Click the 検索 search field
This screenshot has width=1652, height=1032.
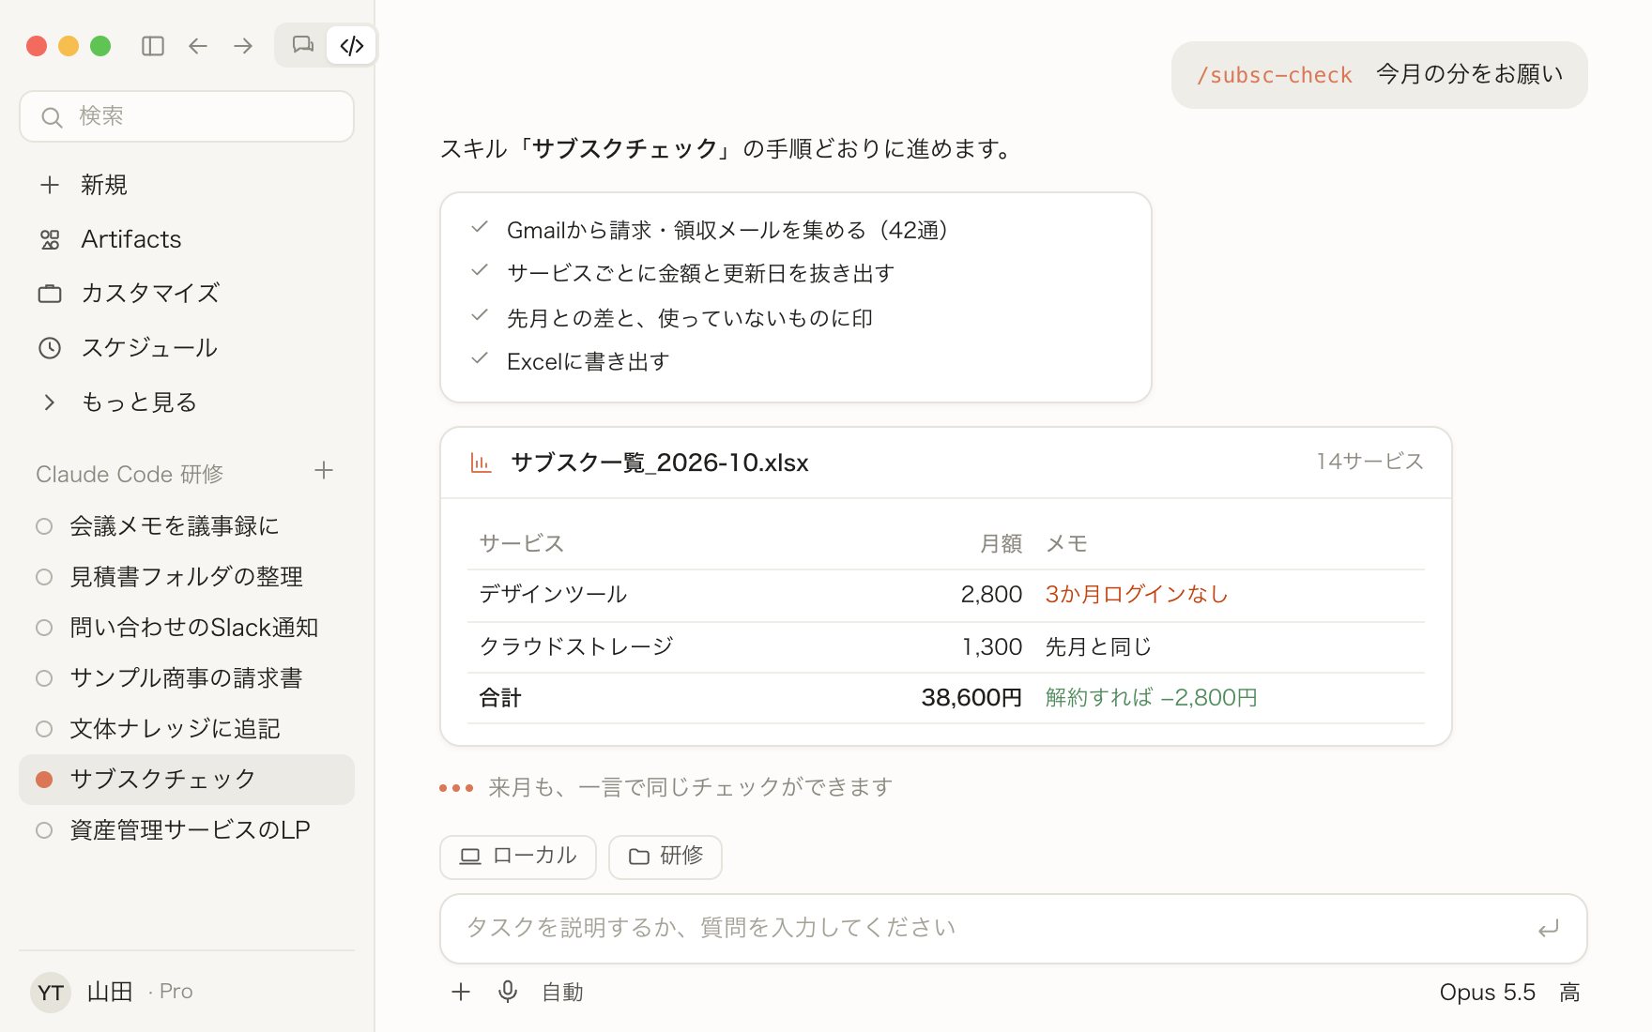pyautogui.click(x=187, y=116)
